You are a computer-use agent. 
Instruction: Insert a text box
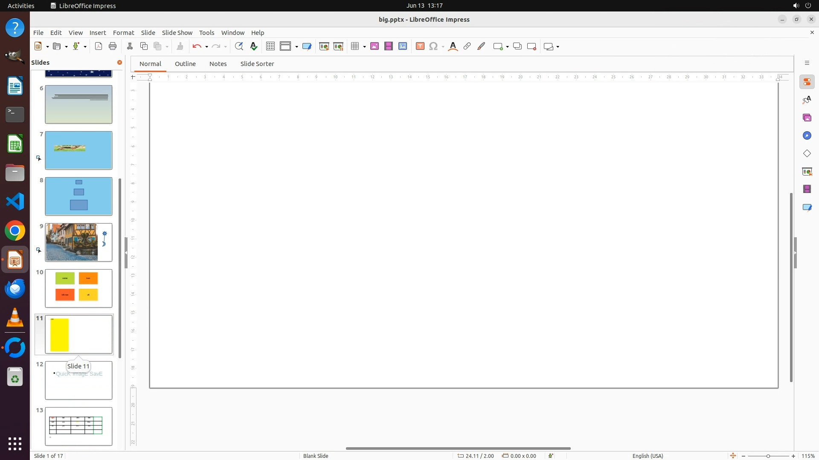(420, 46)
